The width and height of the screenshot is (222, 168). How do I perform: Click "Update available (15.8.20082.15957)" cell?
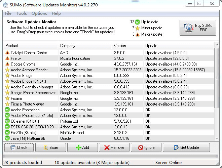(x=175, y=70)
